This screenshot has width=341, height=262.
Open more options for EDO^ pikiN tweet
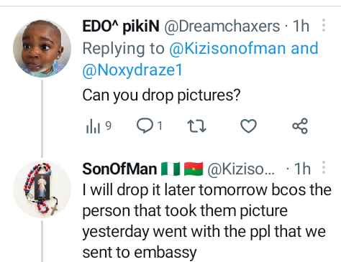click(x=324, y=25)
